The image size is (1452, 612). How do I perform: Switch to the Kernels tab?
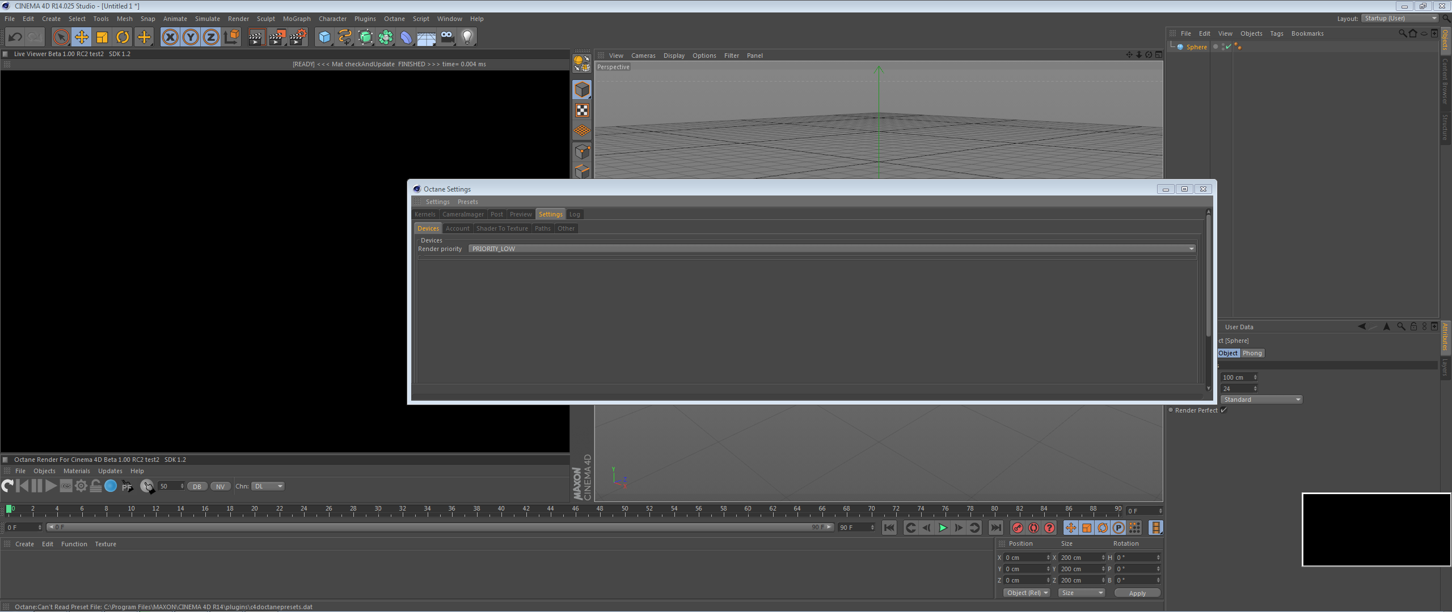[425, 214]
